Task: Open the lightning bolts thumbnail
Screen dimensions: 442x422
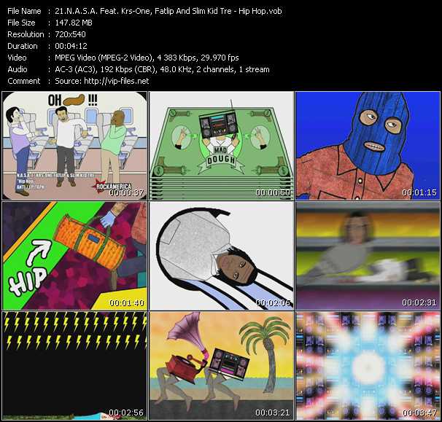Action: tap(74, 366)
